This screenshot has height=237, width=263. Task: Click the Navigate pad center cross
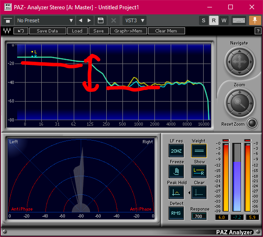click(240, 62)
